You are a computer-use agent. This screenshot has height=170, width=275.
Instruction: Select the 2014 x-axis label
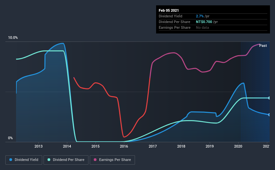click(x=67, y=146)
